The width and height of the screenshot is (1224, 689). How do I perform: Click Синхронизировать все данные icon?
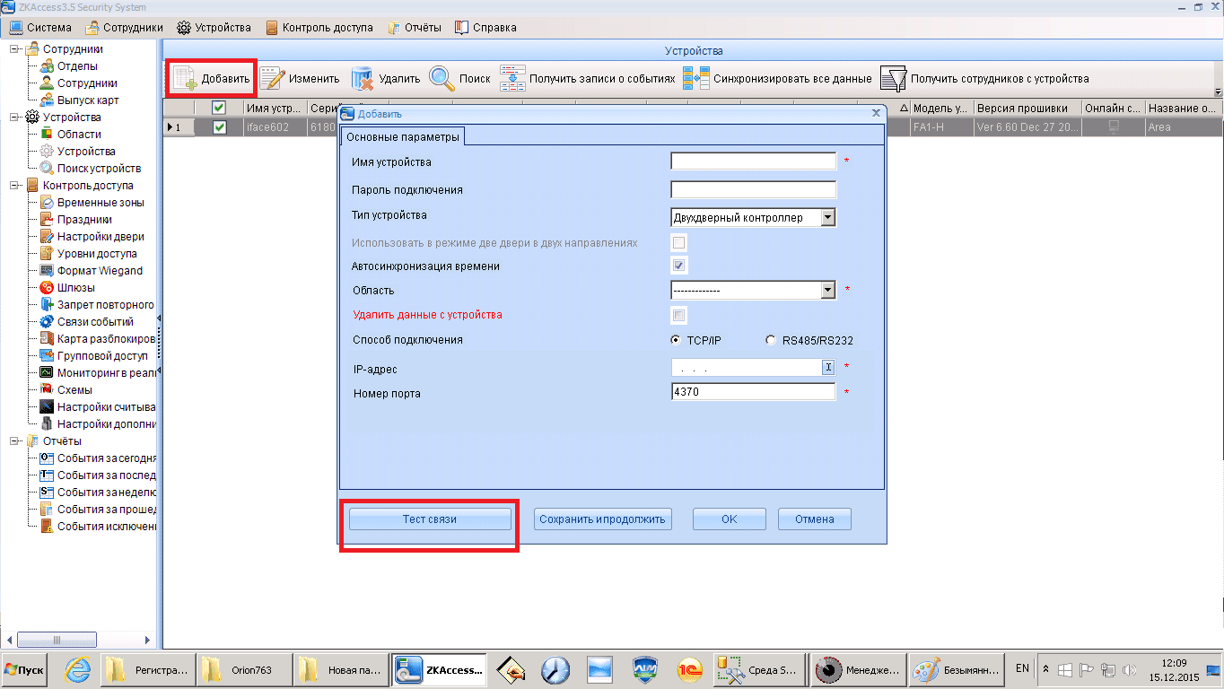(696, 79)
